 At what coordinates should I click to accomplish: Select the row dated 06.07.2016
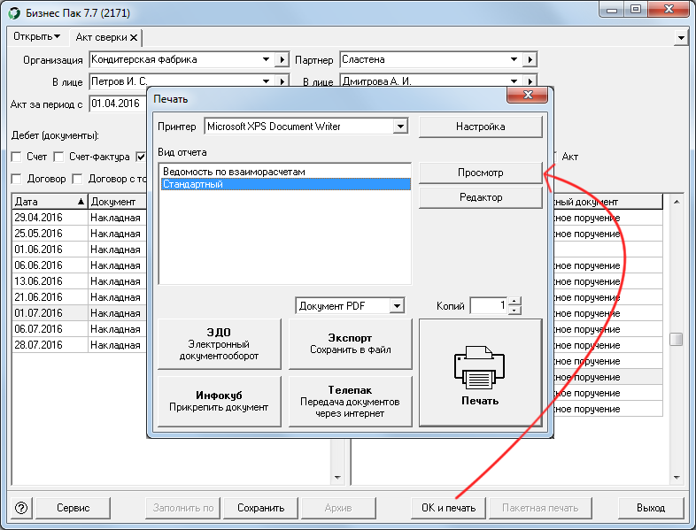[80, 329]
